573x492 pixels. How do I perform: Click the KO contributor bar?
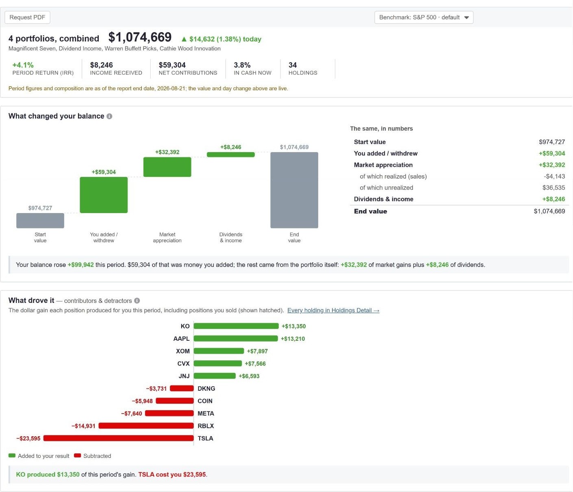236,326
